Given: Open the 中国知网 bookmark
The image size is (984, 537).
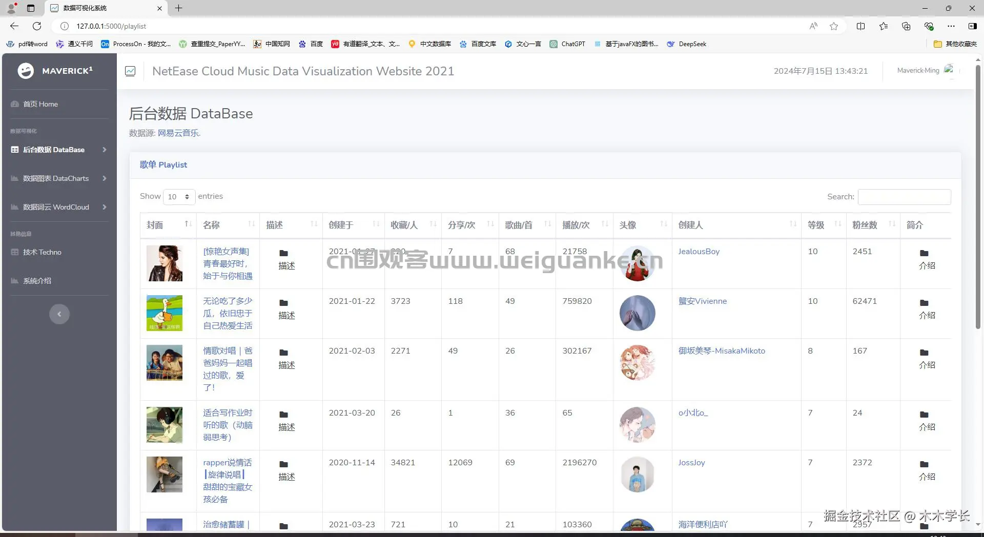Looking at the screenshot, I should [x=272, y=44].
